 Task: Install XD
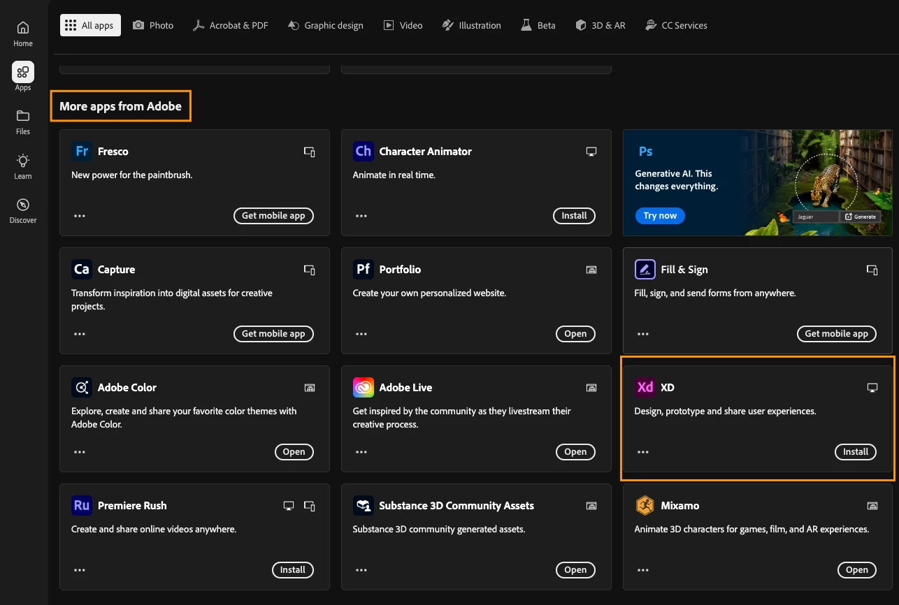click(x=856, y=452)
